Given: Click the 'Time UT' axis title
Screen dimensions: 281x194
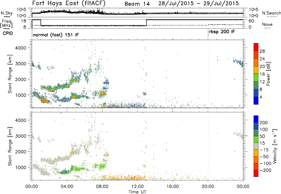Looking at the screenshot, I should [x=137, y=192].
